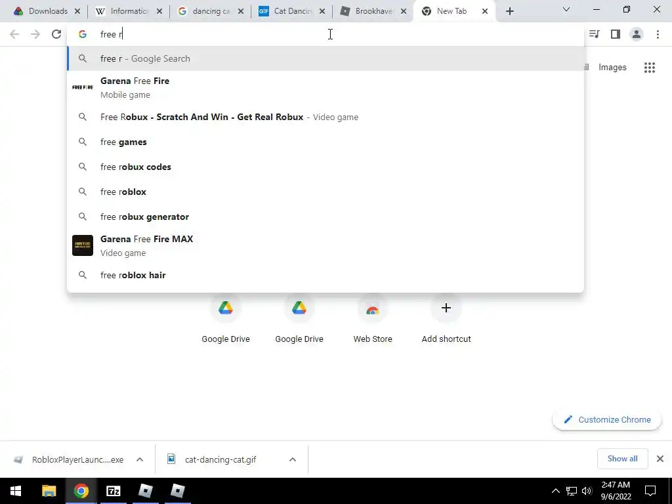Pick the Free Robux Scratch And Win suggestion
Image resolution: width=672 pixels, height=504 pixels.
[x=325, y=117]
